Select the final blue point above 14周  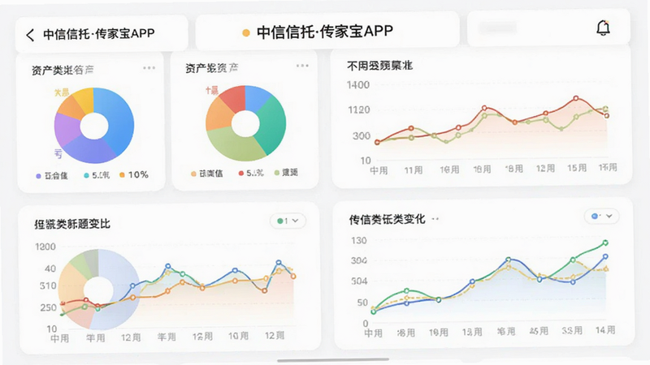pos(605,257)
